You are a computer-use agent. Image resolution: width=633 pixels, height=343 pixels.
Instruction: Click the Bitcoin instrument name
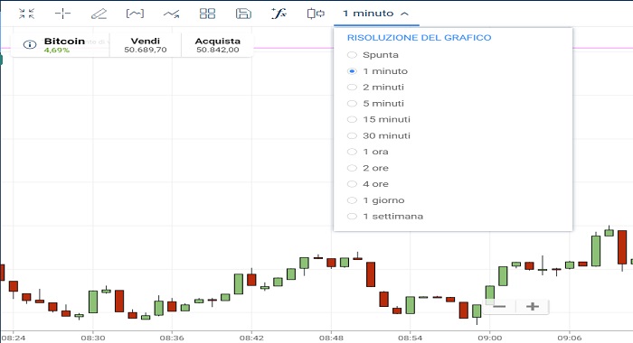64,42
